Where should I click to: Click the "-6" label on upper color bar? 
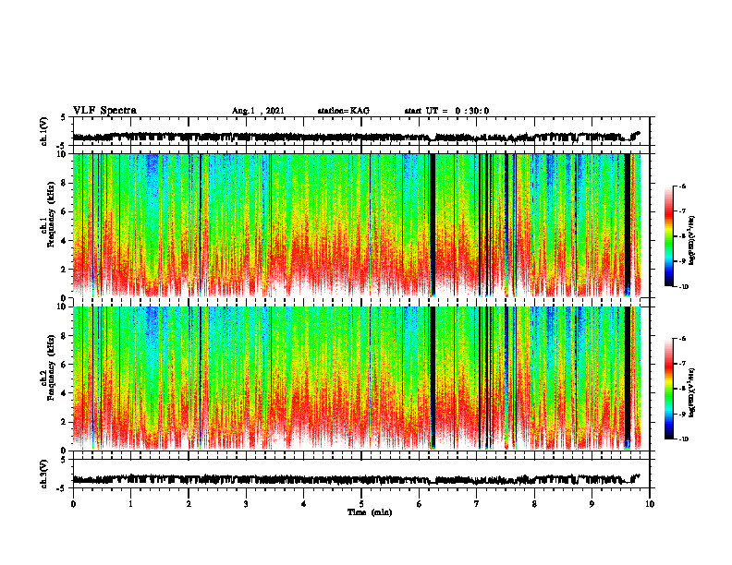coord(682,186)
